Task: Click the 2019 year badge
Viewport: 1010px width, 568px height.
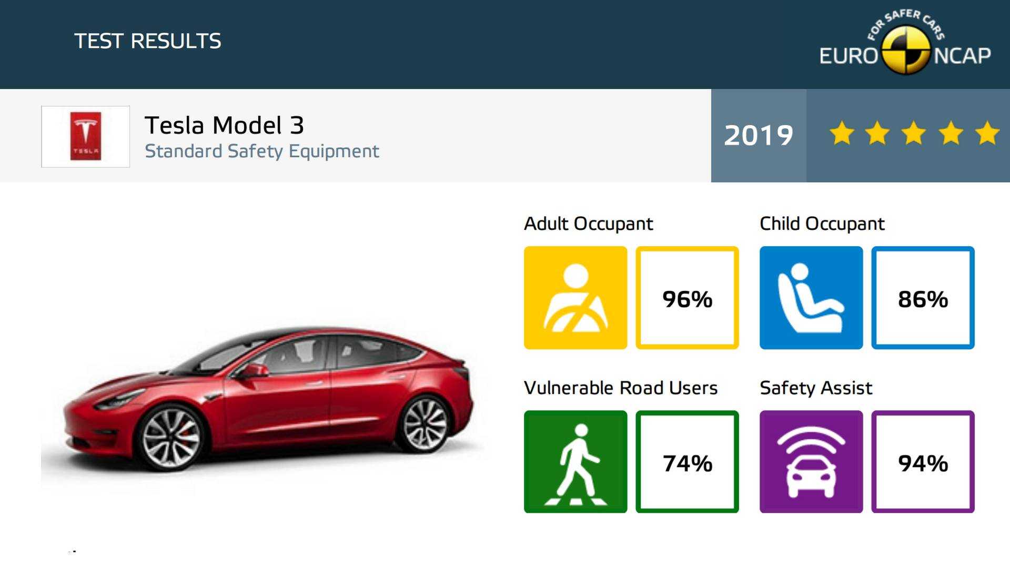Action: (758, 136)
